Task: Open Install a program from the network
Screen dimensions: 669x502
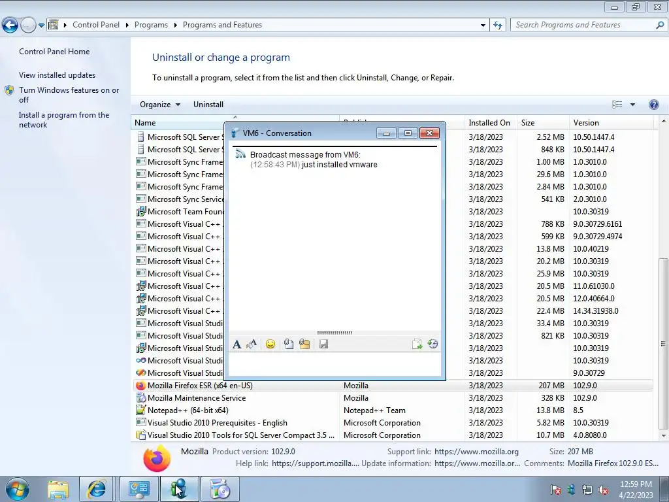Action: [x=64, y=120]
